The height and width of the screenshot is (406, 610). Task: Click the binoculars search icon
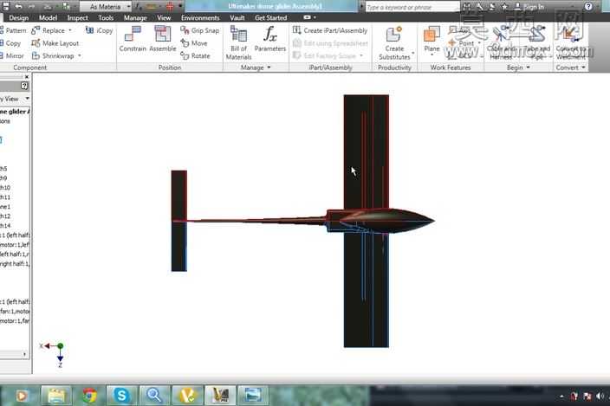coord(467,7)
